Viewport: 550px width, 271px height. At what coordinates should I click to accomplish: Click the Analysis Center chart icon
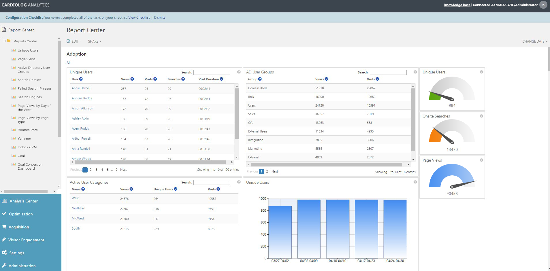(x=4, y=201)
